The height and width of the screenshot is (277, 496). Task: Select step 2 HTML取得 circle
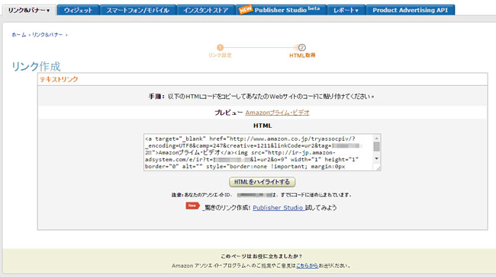pyautogui.click(x=301, y=47)
